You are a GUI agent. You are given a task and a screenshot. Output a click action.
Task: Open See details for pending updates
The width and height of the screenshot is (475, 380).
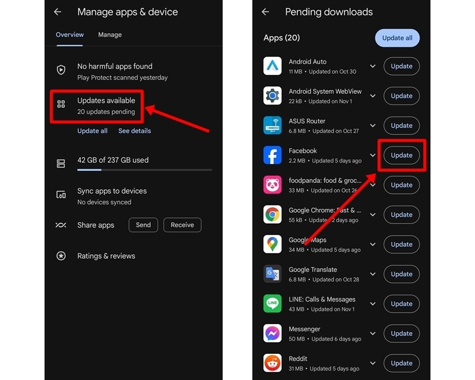(135, 131)
